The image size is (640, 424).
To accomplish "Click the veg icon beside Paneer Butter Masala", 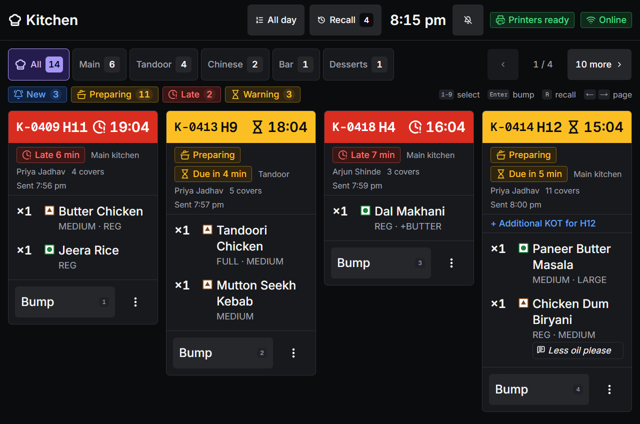I will tap(523, 248).
